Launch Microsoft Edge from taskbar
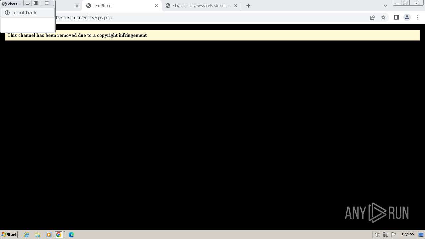 coord(71,235)
